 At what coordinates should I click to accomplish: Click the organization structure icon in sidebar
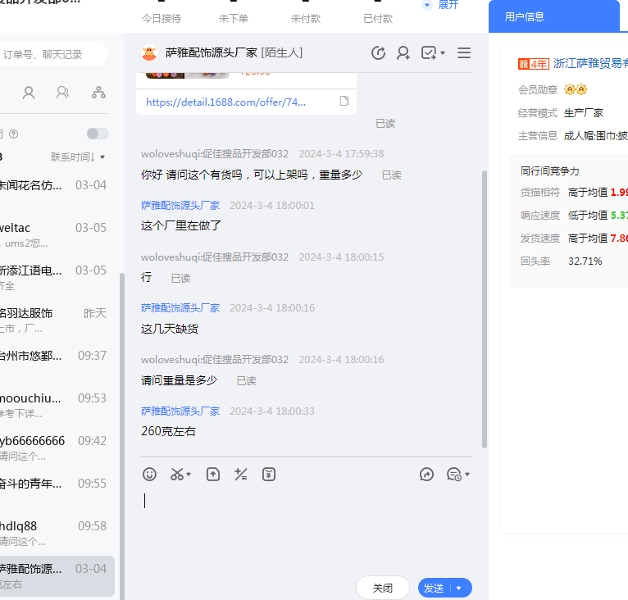(98, 93)
